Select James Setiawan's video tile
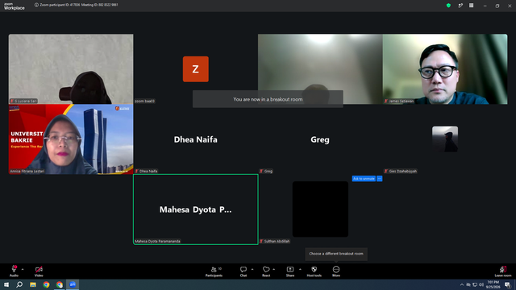 (x=445, y=69)
